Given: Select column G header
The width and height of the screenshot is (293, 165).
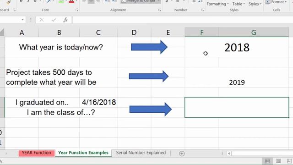Looking at the screenshot, I should point(254,33).
